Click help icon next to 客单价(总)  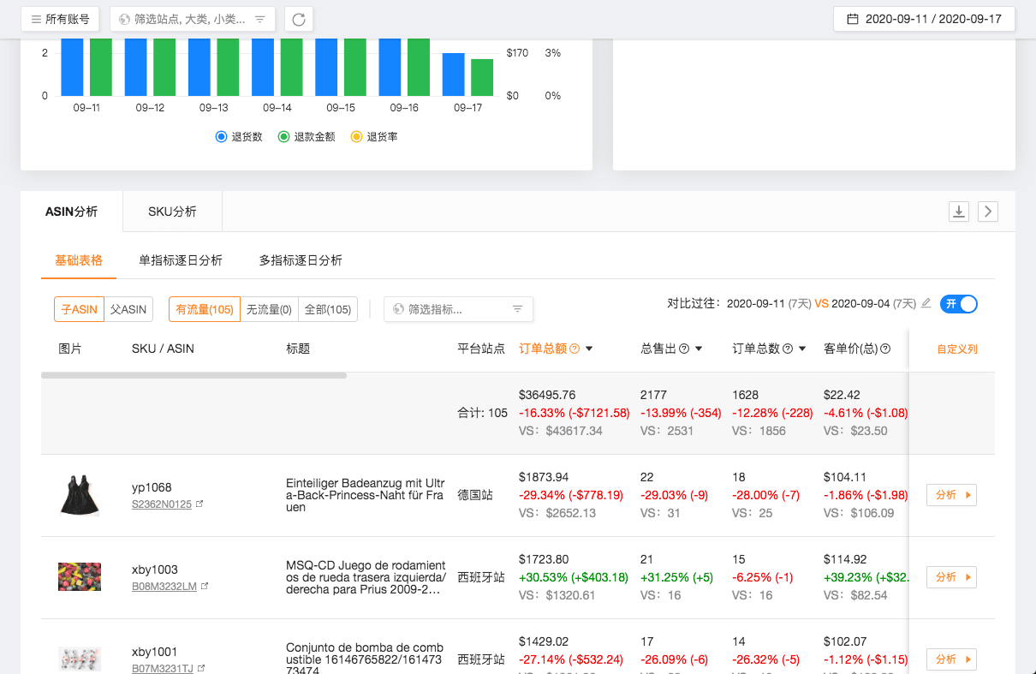pyautogui.click(x=885, y=349)
